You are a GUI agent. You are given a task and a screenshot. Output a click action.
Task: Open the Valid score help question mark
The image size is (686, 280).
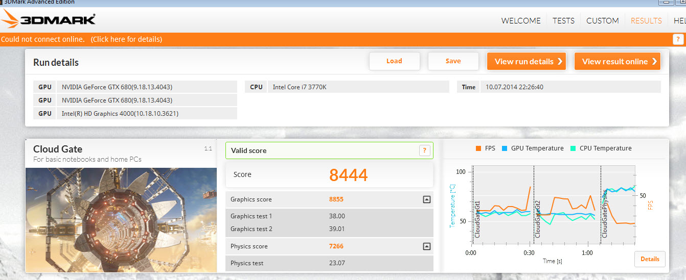pyautogui.click(x=424, y=150)
